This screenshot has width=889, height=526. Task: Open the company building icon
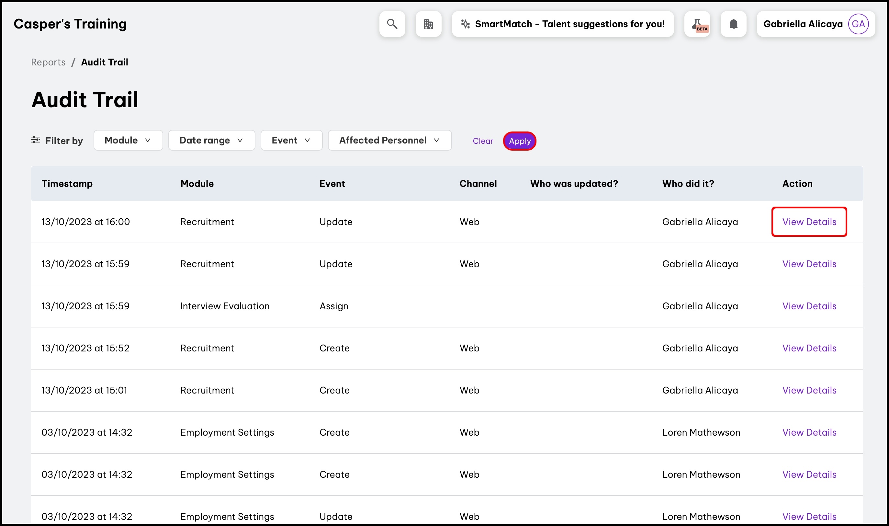pyautogui.click(x=428, y=24)
